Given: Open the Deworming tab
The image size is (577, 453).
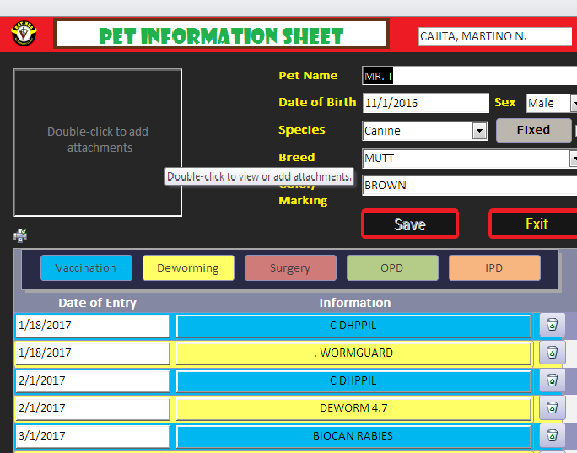Looking at the screenshot, I should (188, 267).
